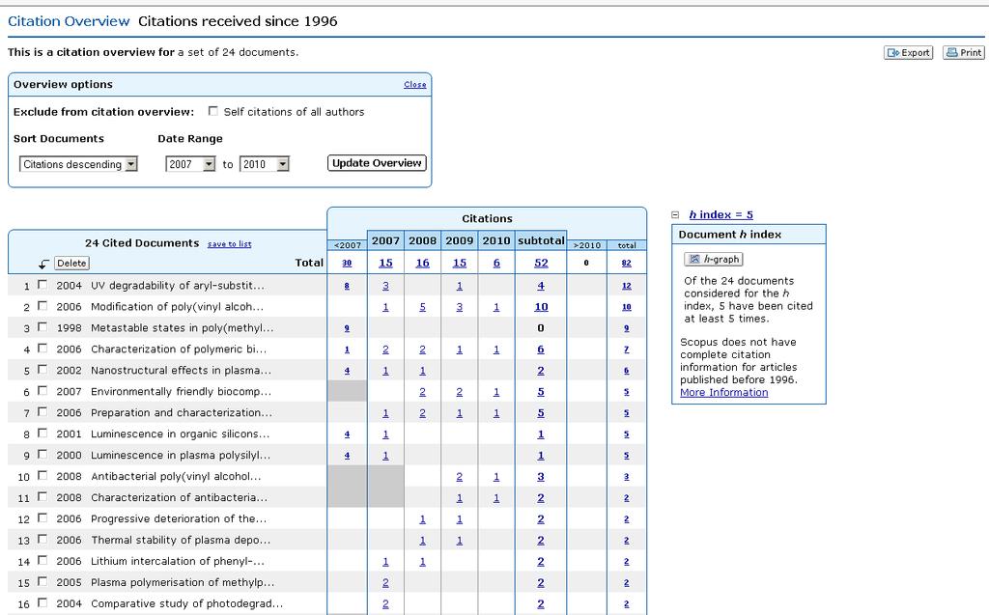The image size is (989, 615).
Task: Open the 'h index = 5' link
Action: (x=721, y=215)
